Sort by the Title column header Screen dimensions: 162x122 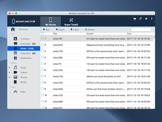pyautogui.click(x=55, y=34)
